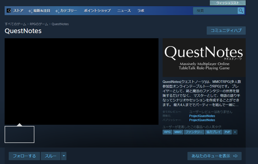Select the MMO tag
The height and width of the screenshot is (164, 258).
(x=178, y=132)
